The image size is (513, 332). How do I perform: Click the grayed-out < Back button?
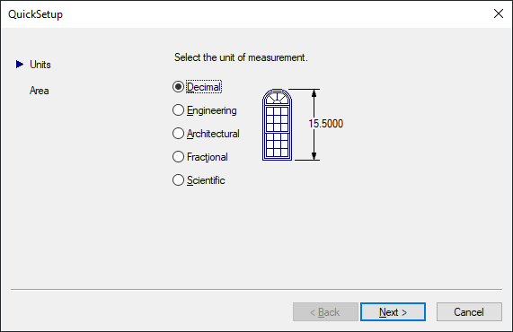pos(325,312)
